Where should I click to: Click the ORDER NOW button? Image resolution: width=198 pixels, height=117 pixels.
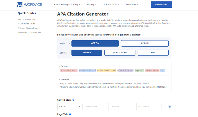[x=161, y=4]
